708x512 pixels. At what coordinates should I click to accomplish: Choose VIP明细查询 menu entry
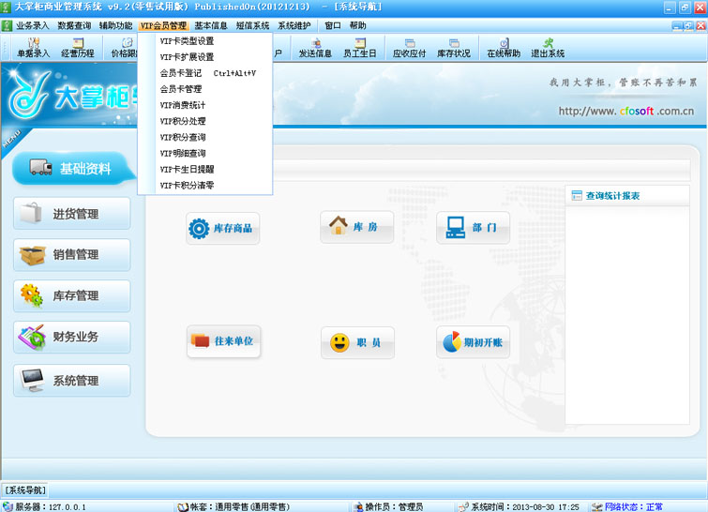(205, 153)
